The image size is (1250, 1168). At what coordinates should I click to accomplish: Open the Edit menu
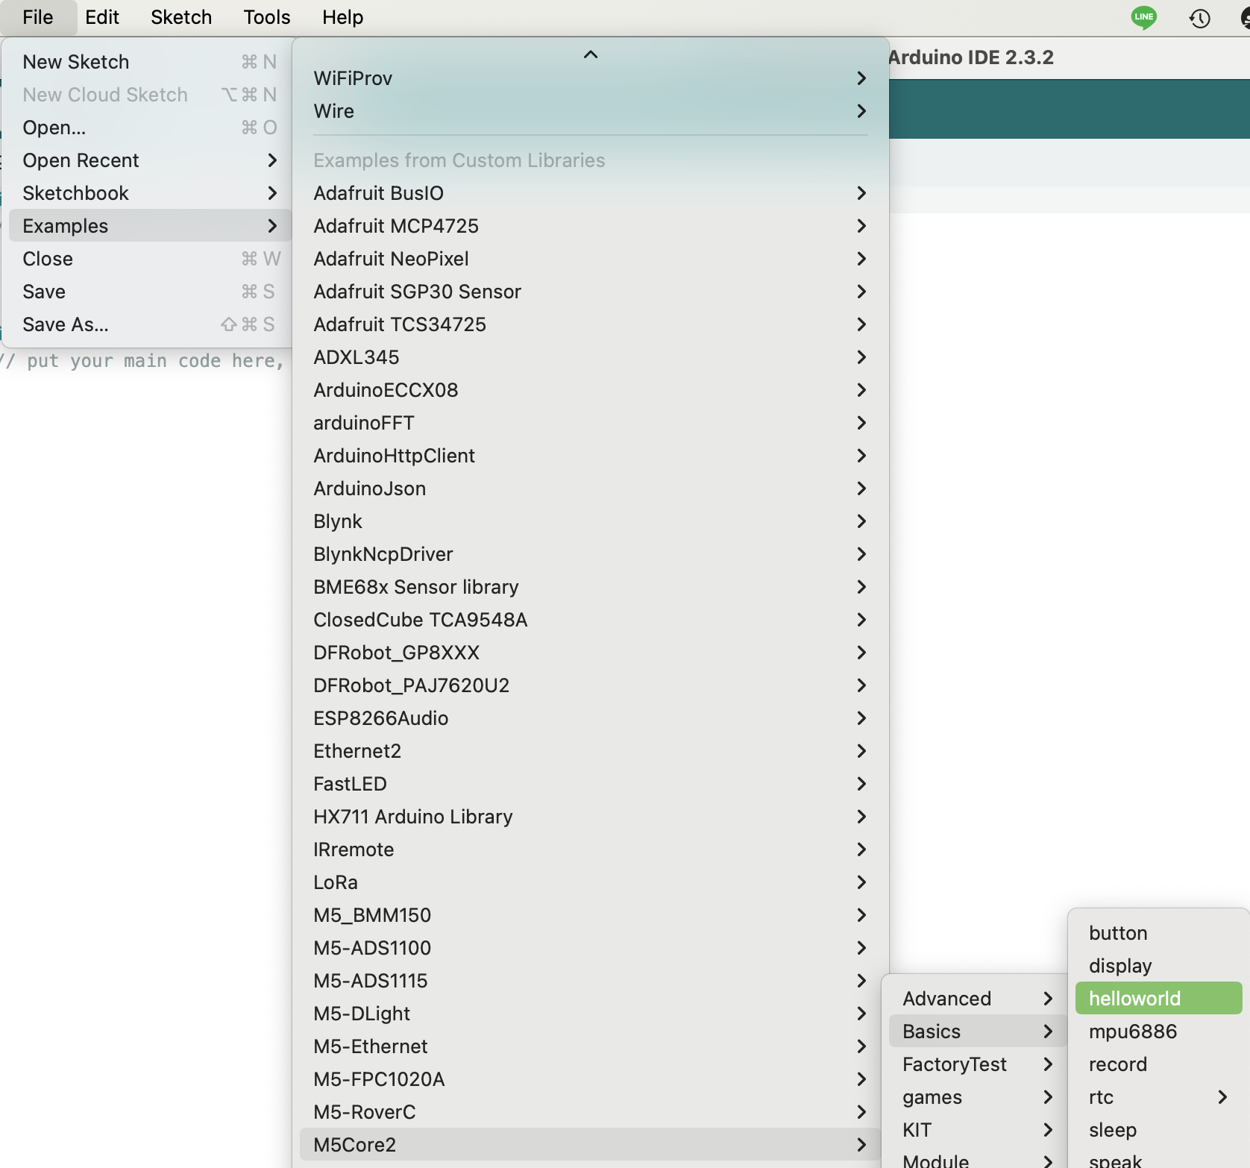tap(102, 17)
